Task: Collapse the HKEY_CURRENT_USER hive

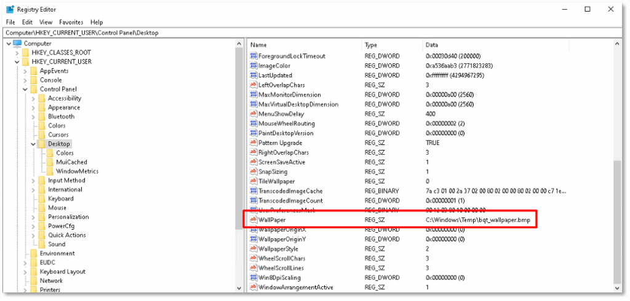Action: [17, 62]
